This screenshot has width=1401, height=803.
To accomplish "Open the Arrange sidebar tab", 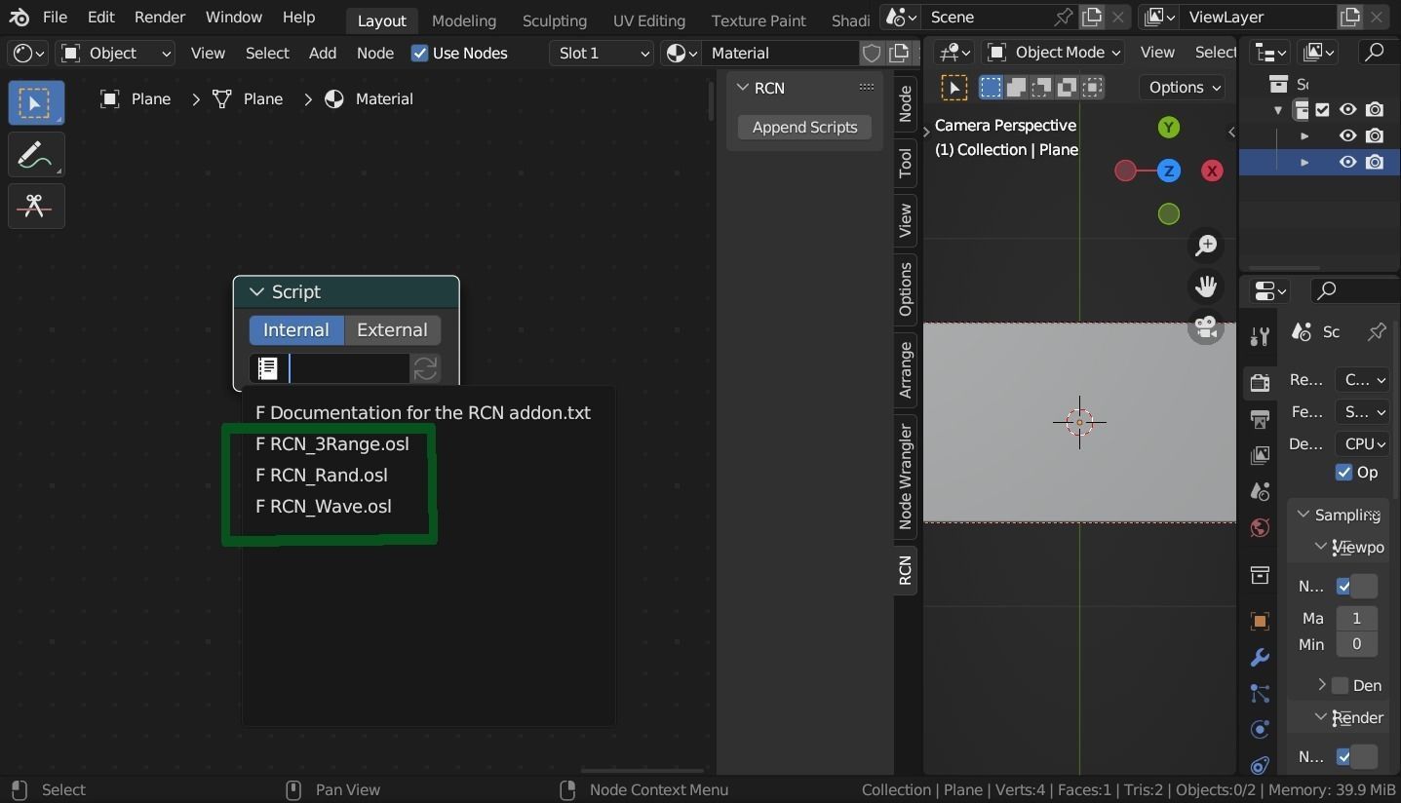I will pyautogui.click(x=906, y=370).
